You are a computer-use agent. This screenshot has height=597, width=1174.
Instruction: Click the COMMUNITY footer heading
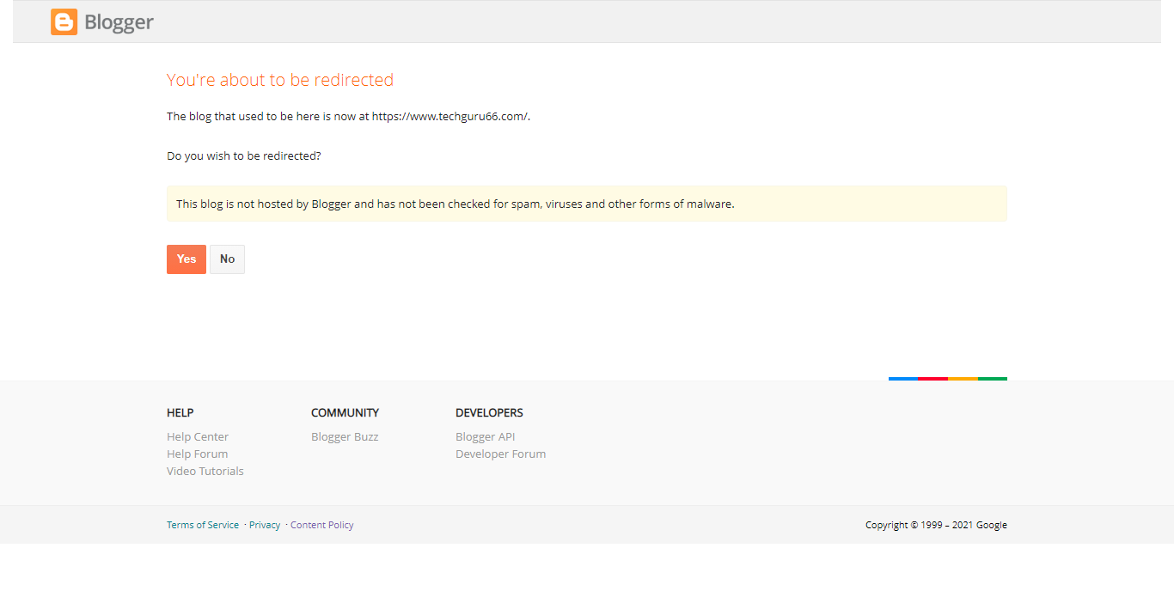pos(345,412)
